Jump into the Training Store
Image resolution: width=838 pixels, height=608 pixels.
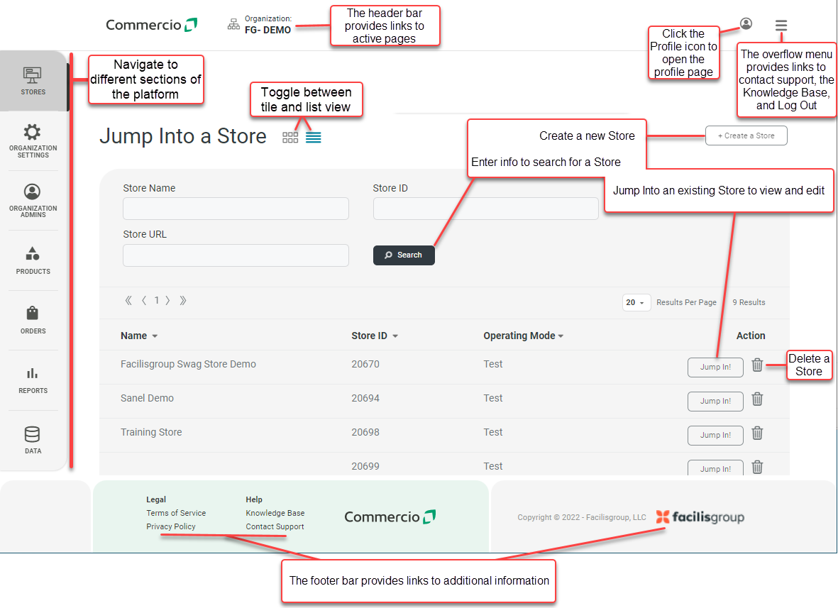(715, 435)
